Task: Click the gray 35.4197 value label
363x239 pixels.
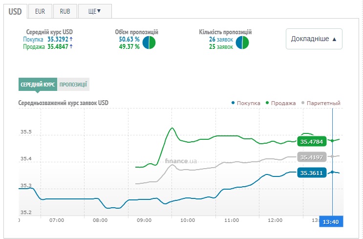Action: click(311, 157)
